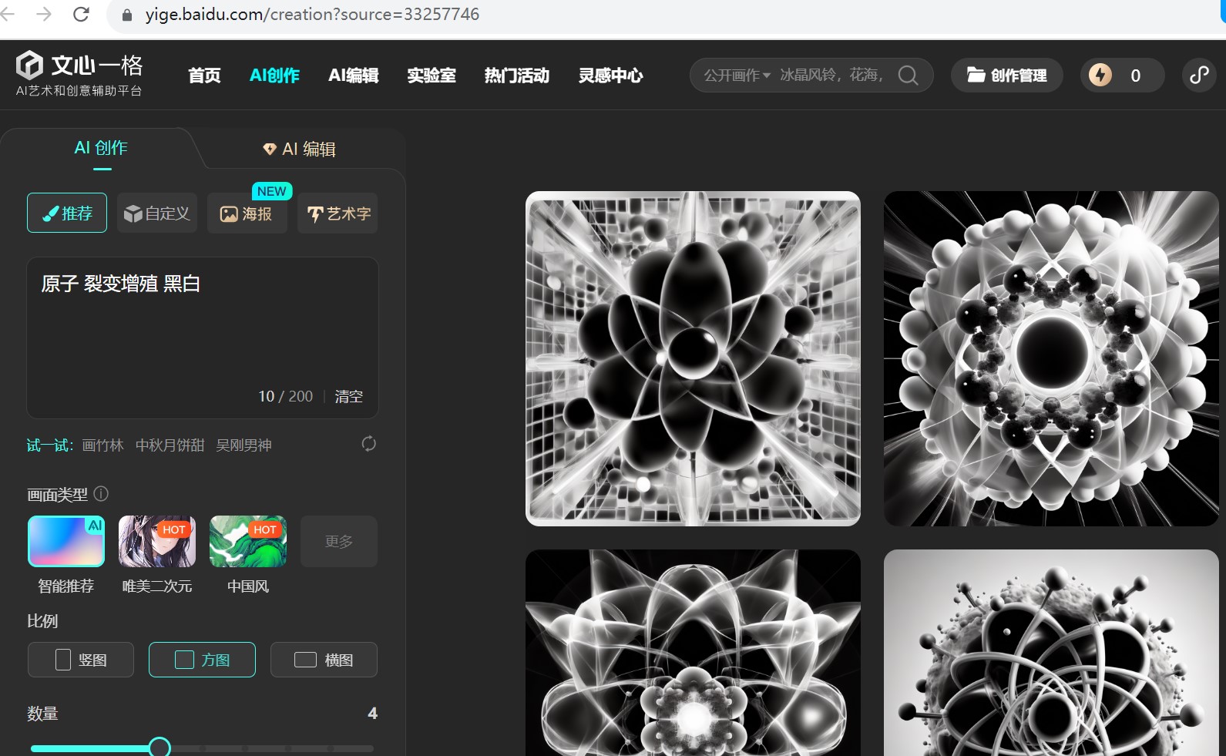This screenshot has width=1226, height=756.
Task: Open AI创作 navigation item
Action: click(x=274, y=76)
